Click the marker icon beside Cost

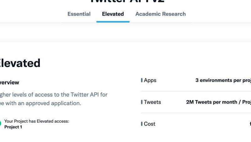142,124
